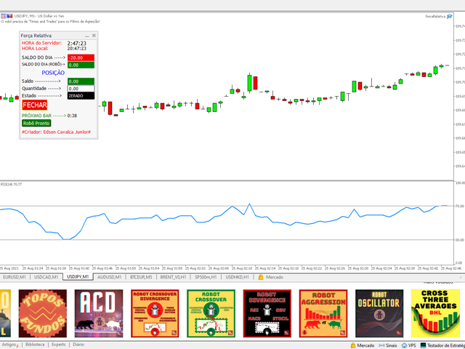Click the Saldo position green value
Viewport: 465px width, 349px height.
[x=81, y=81]
